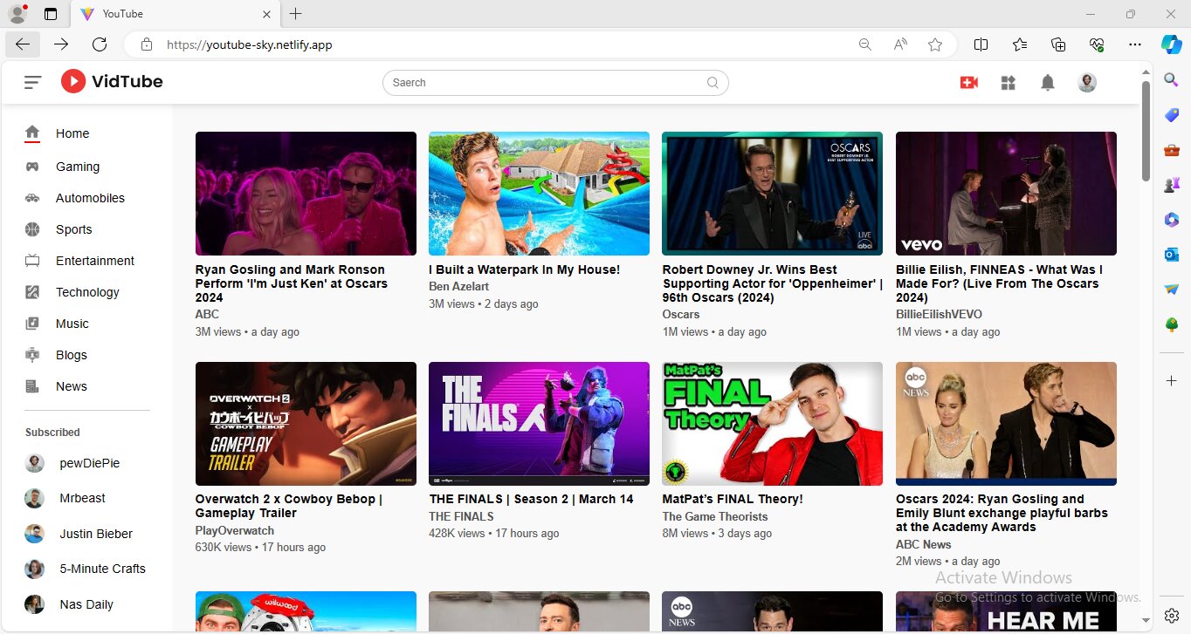Open the Billie Eilish vevo thumbnail
Screen dimensions: 1191x634
[x=1006, y=194]
